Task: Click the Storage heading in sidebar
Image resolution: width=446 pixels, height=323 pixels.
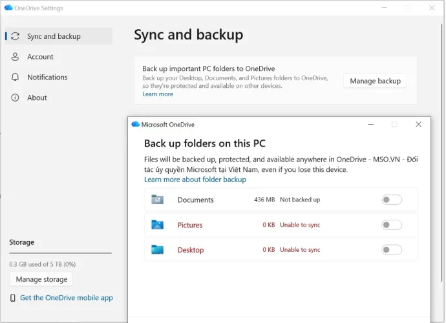Action: (21, 242)
